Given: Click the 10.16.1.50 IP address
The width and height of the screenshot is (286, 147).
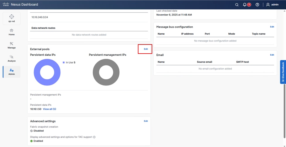Looking at the screenshot, I should click(36, 109).
